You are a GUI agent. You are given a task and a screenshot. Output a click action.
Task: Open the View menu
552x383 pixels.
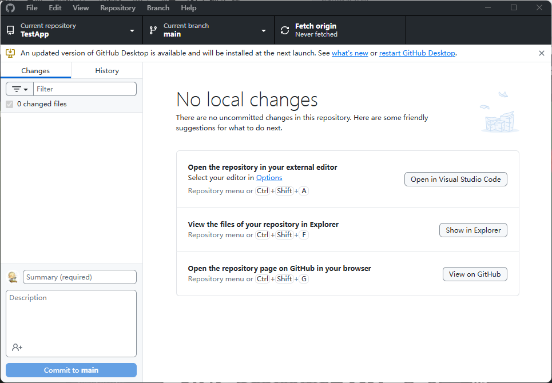coord(81,8)
